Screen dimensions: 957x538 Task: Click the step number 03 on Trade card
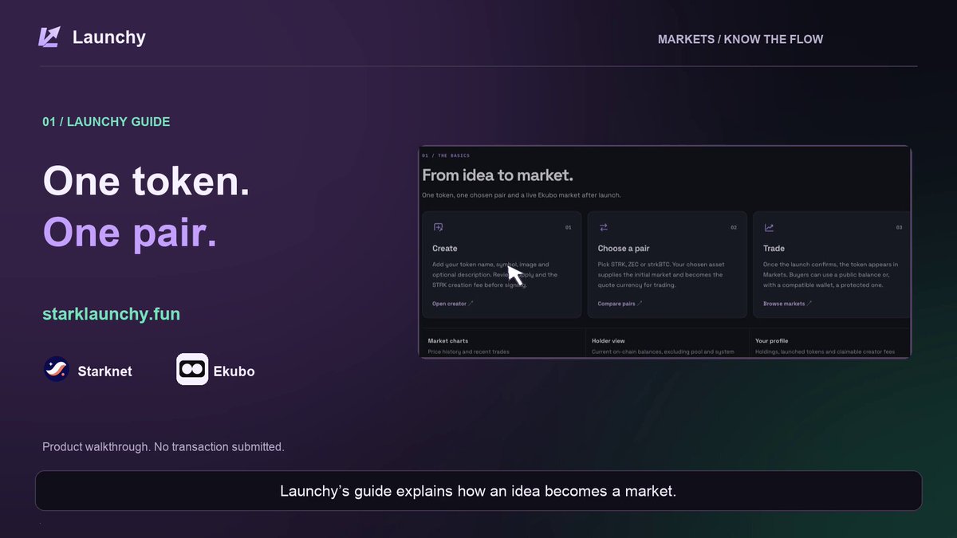point(899,228)
